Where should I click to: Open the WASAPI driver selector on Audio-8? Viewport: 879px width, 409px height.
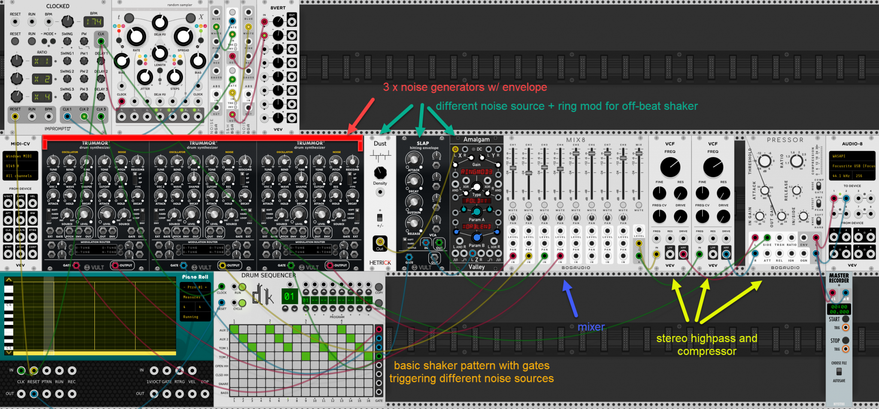tap(852, 156)
